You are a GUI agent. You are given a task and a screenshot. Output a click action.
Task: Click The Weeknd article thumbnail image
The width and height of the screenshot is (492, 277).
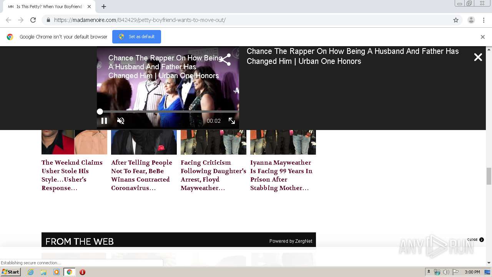[x=74, y=142]
